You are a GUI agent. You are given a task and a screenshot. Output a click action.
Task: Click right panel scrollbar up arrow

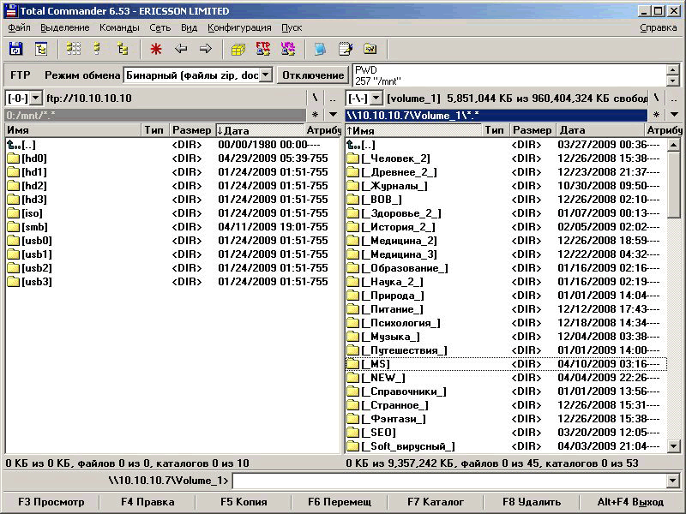(x=674, y=144)
